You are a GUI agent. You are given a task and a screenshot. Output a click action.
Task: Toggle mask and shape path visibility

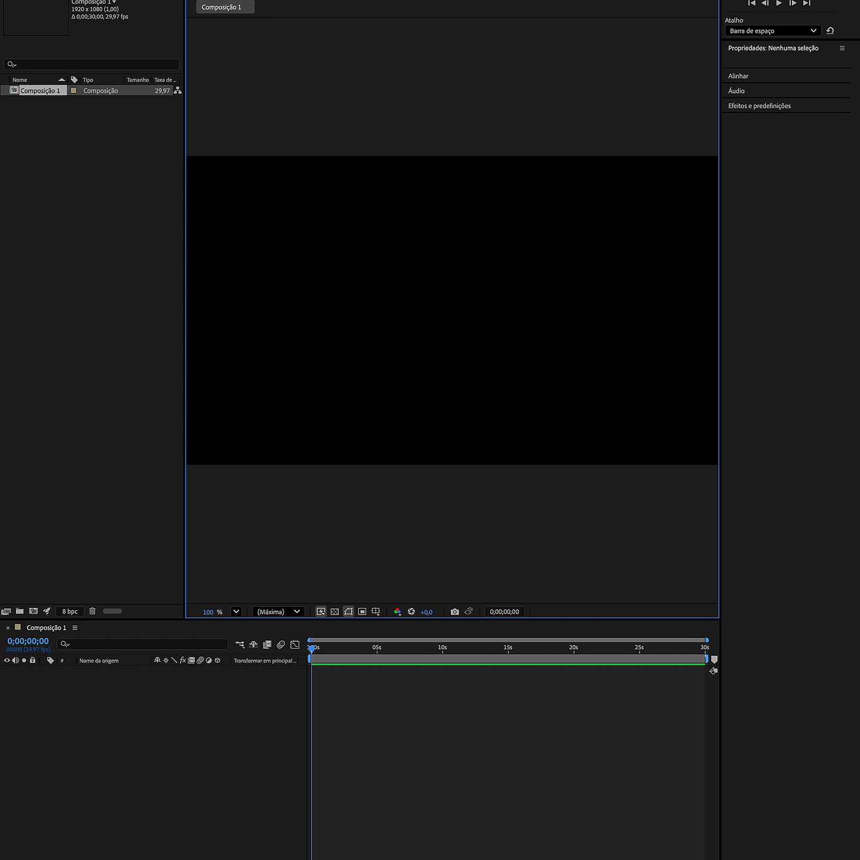pyautogui.click(x=348, y=612)
